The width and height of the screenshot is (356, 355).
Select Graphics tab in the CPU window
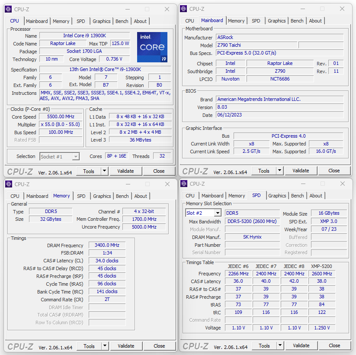pyautogui.click(x=102, y=21)
